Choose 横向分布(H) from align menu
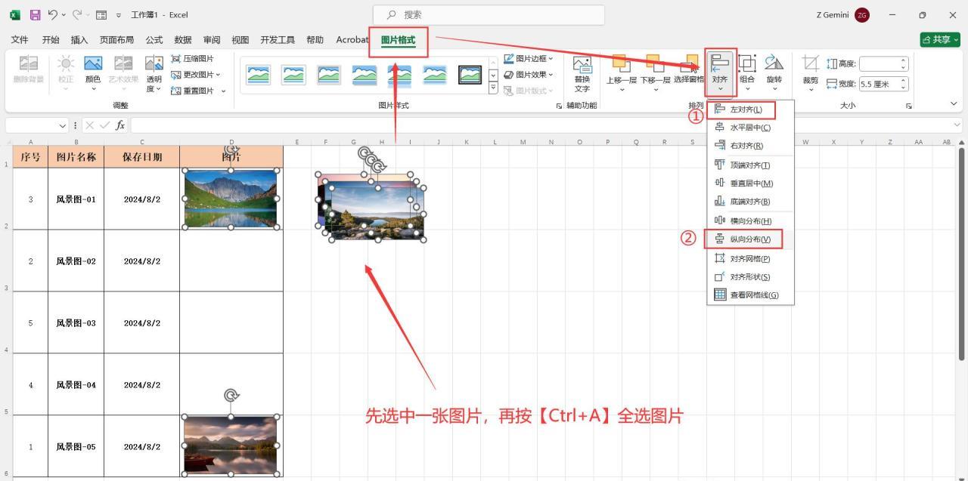This screenshot has height=481, width=968. click(750, 221)
